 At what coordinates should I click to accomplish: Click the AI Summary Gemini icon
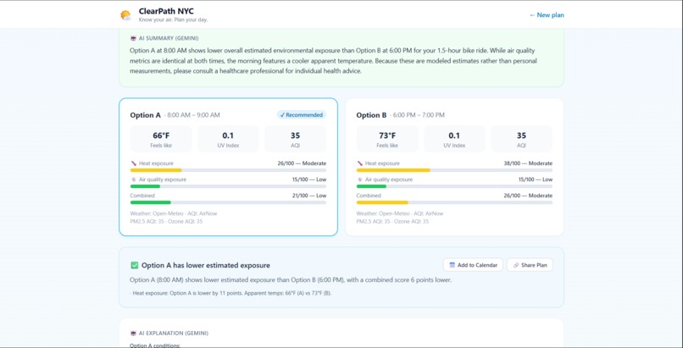(133, 38)
